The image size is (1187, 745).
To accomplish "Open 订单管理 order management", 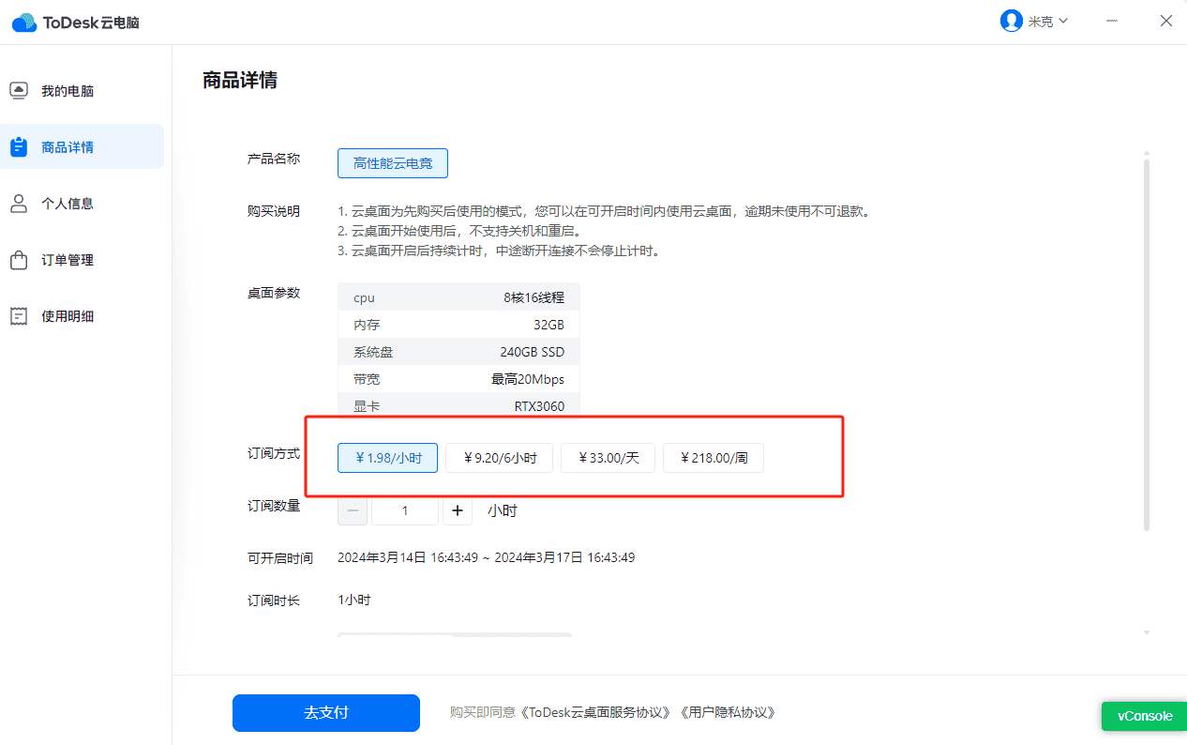I will coord(66,260).
